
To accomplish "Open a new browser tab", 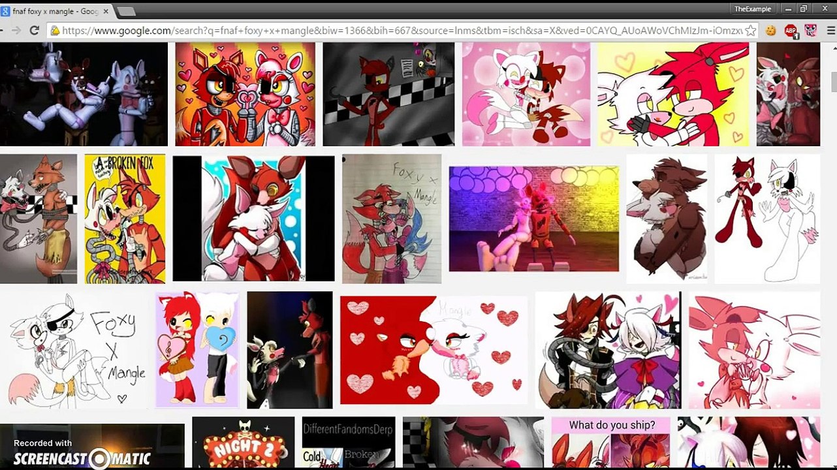I will click(126, 11).
